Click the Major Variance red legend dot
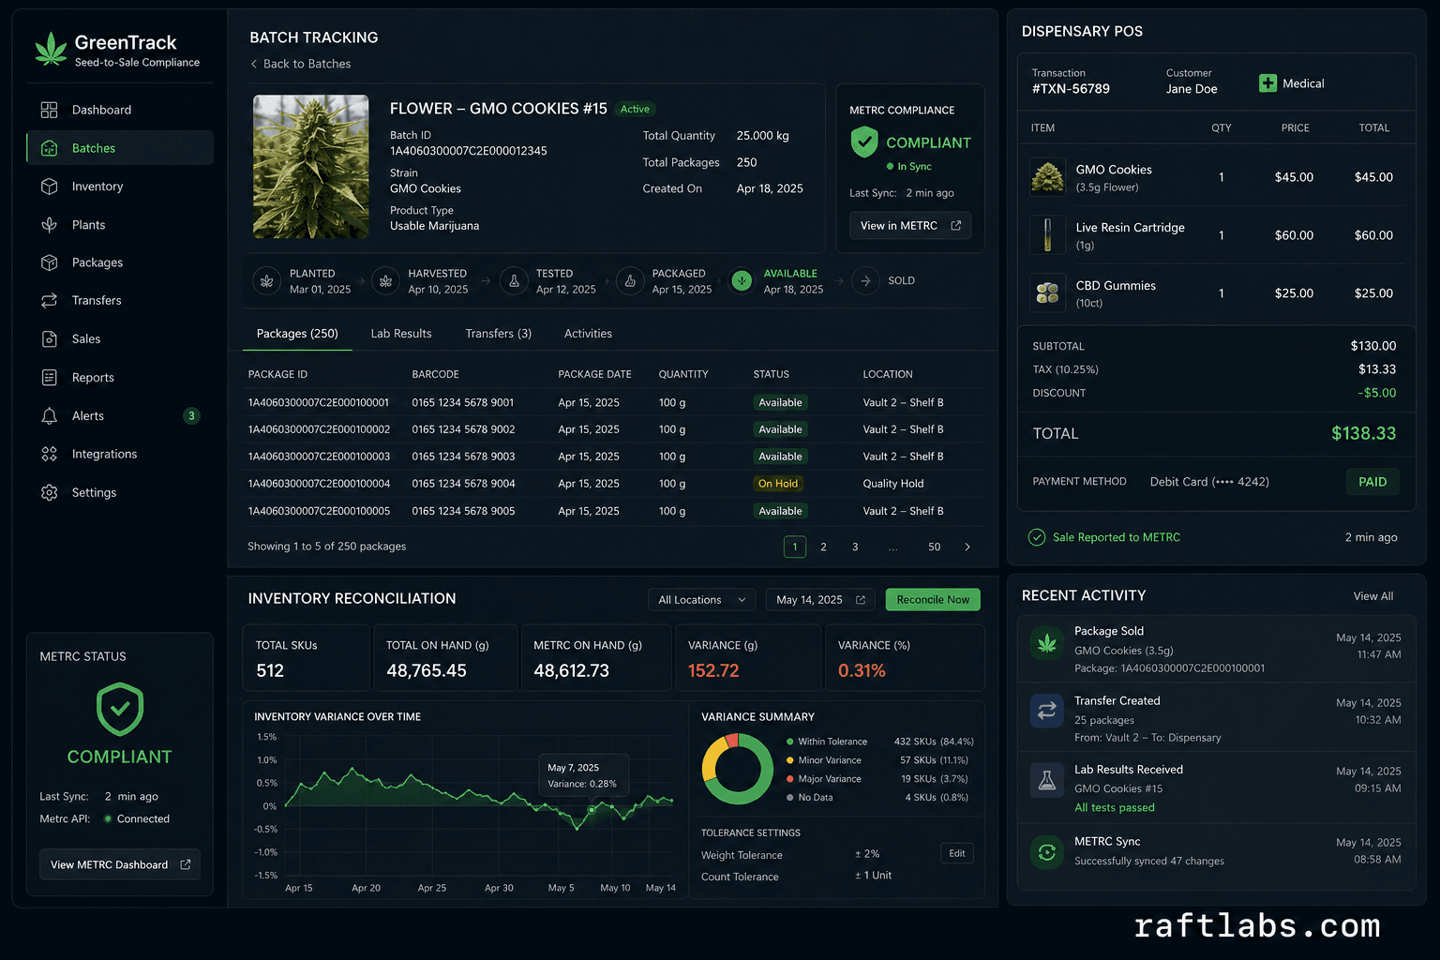This screenshot has height=960, width=1440. tap(790, 779)
